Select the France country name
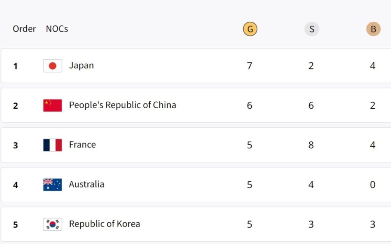Viewport: 391px width, 244px height. [82, 145]
